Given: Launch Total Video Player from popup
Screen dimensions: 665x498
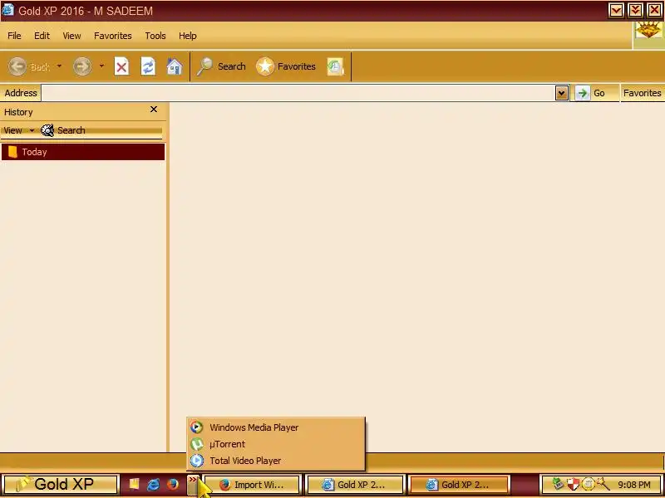Looking at the screenshot, I should point(276,461).
